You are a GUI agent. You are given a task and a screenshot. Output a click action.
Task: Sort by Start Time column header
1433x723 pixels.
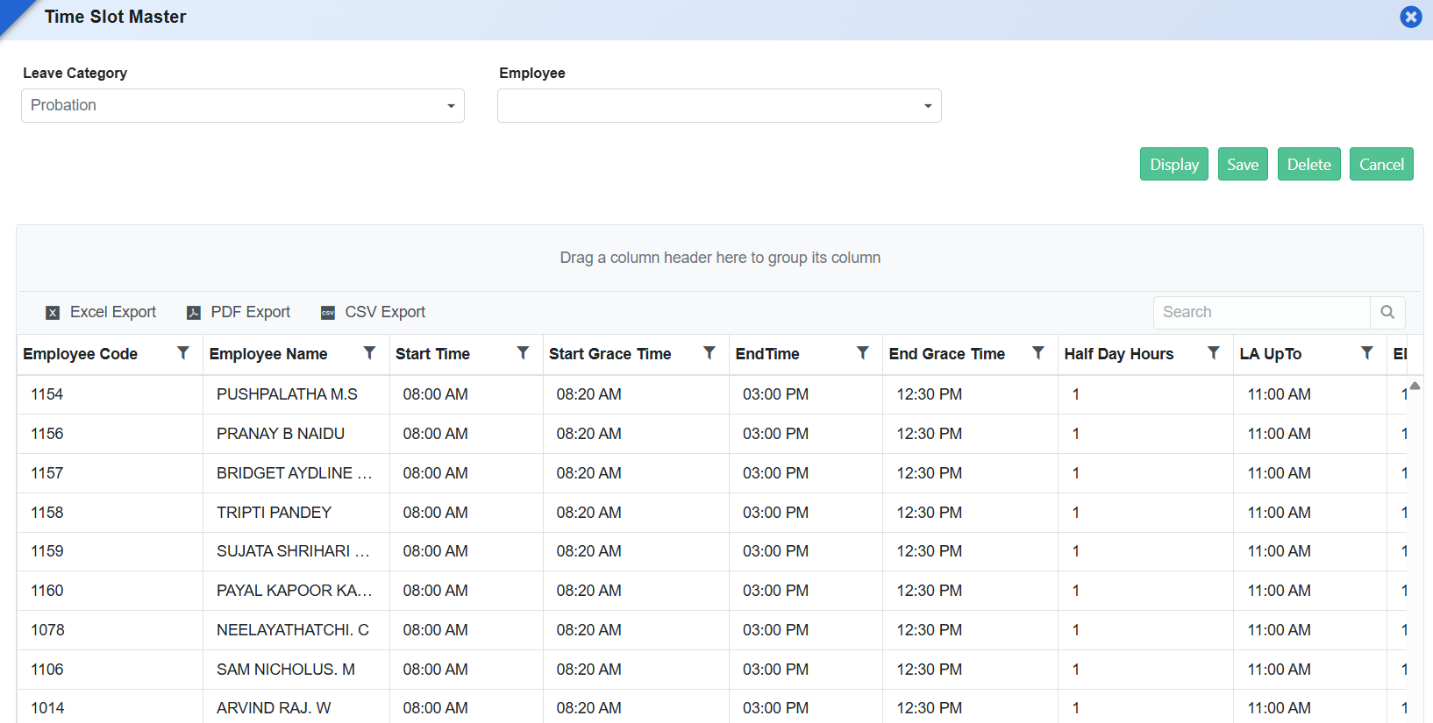point(432,354)
